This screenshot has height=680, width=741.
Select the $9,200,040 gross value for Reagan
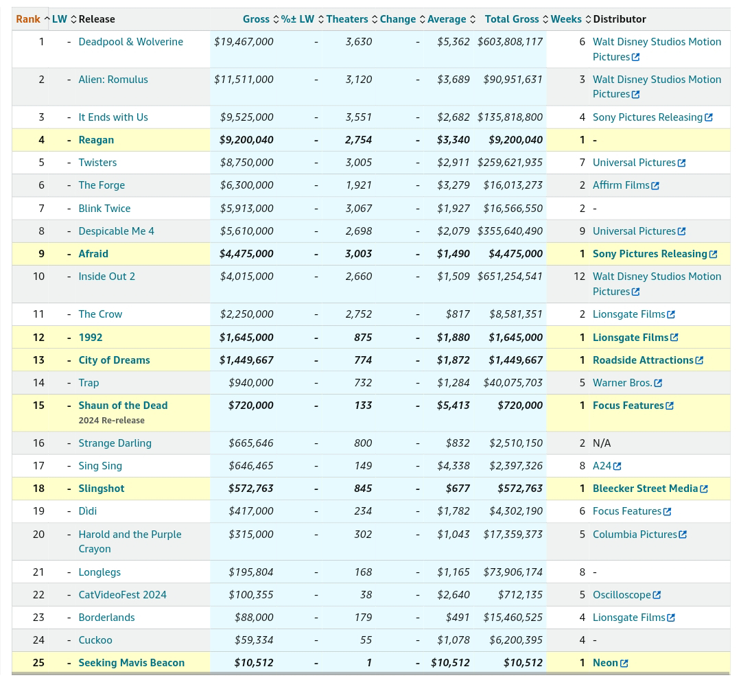tap(246, 140)
